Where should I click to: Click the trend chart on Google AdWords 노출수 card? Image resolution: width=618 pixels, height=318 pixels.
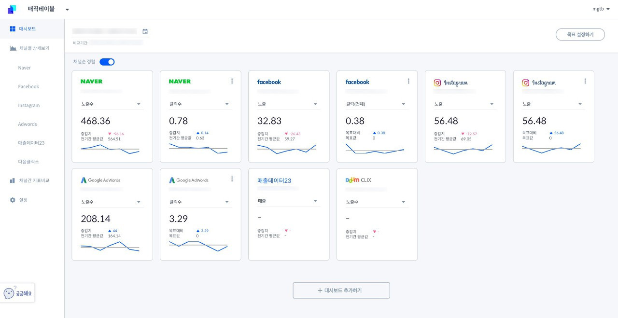(110, 246)
